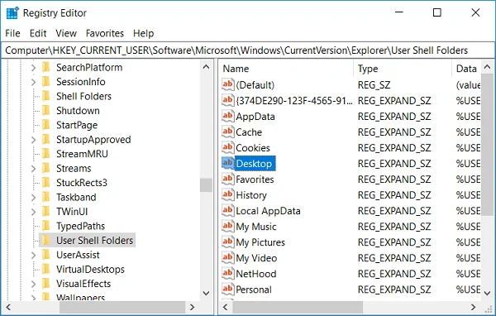Click the folder icon of Shell Folders key
This screenshot has height=316, width=496.
pyautogui.click(x=46, y=96)
